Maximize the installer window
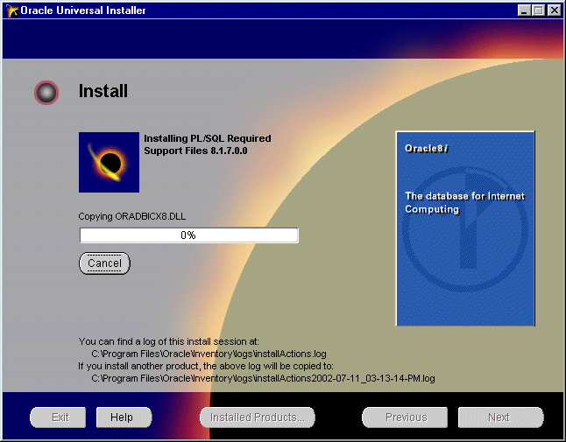 coord(538,11)
